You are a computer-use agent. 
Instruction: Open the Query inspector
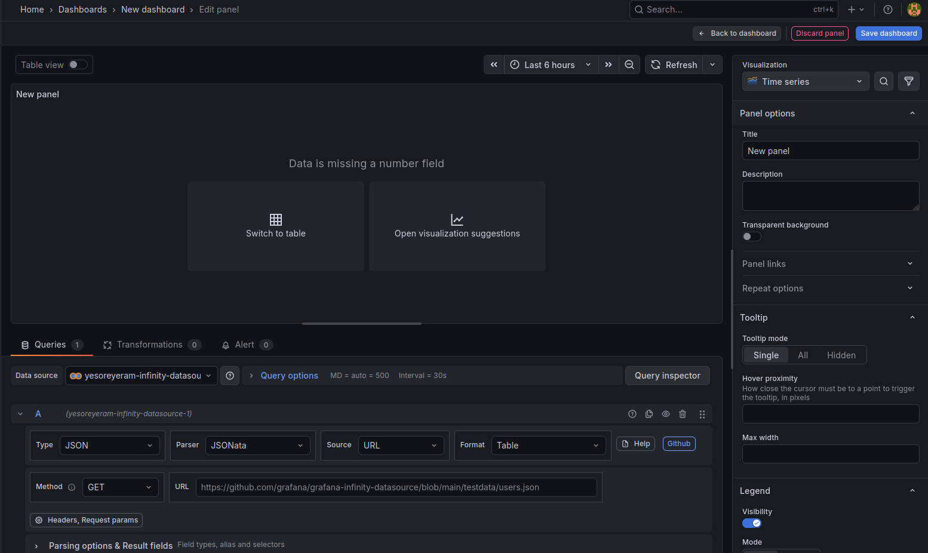pos(667,376)
